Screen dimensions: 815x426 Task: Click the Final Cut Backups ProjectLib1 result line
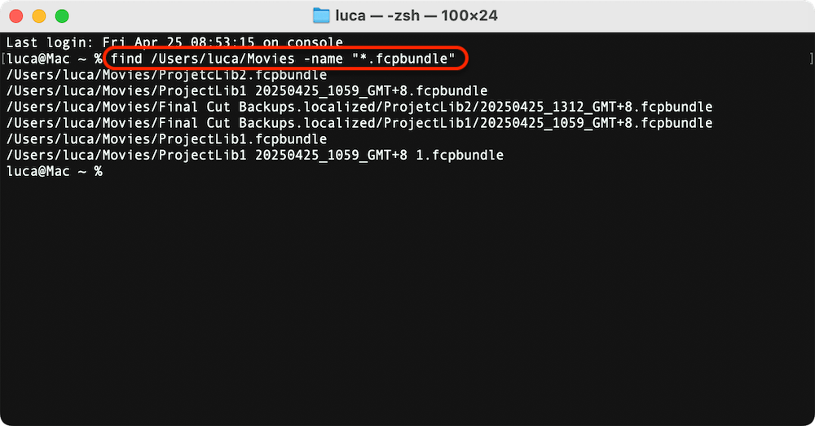pyautogui.click(x=359, y=123)
